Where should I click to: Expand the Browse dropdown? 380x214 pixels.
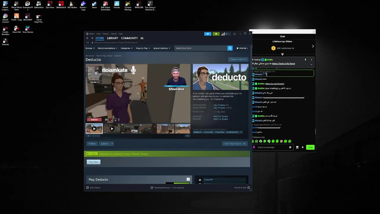point(90,48)
